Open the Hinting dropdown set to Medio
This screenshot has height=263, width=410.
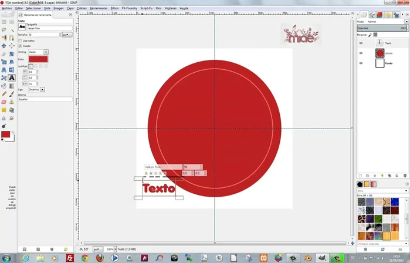(38, 52)
